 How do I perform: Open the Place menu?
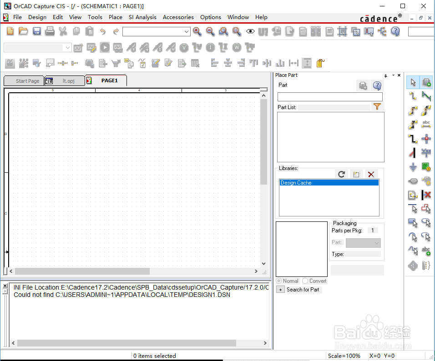[116, 17]
